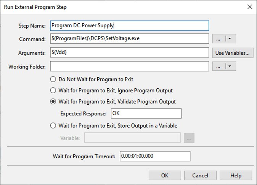Viewport: 257px width, 185px height.
Task: Select Do Not Wait for Program to Exit
Action: [x=53, y=80]
